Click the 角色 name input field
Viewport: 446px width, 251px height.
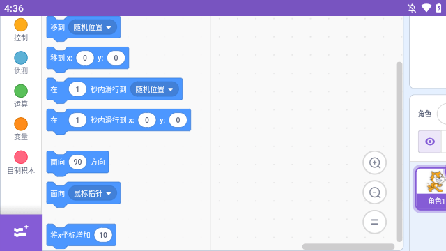(x=441, y=114)
